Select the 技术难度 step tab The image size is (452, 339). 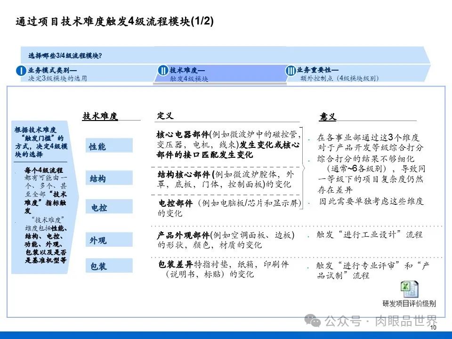[220, 73]
